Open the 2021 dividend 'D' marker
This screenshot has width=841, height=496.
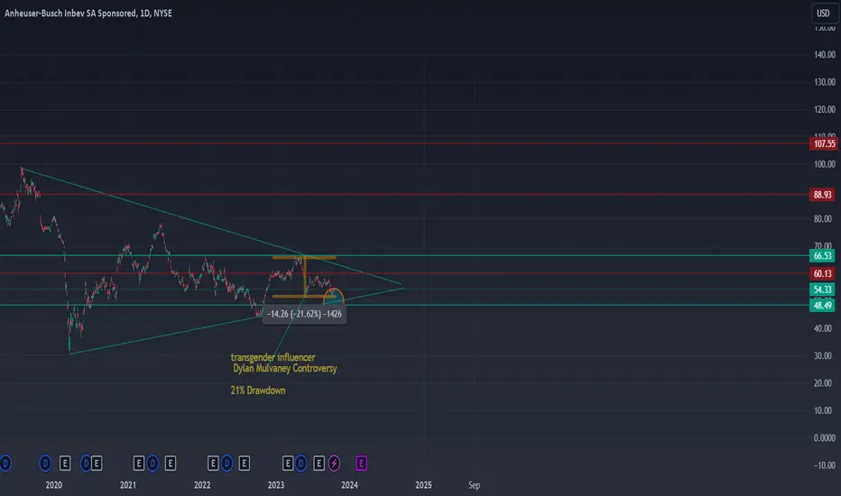pyautogui.click(x=152, y=463)
